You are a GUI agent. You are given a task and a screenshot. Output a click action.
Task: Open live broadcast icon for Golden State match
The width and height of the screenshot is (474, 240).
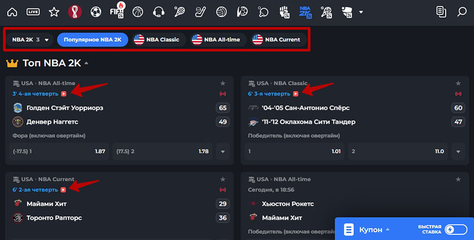[223, 94]
